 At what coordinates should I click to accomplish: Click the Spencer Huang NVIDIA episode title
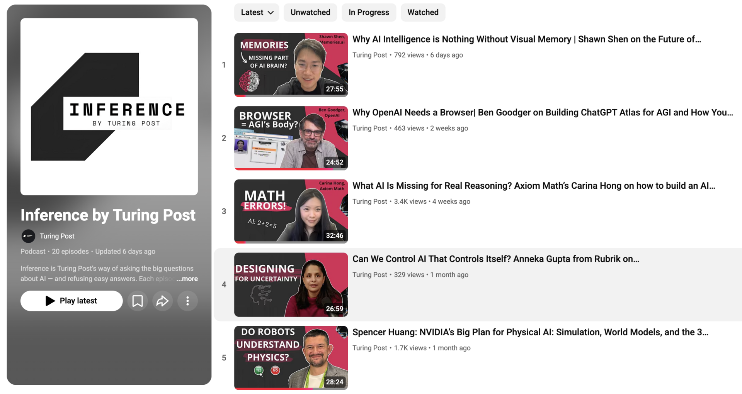coord(530,332)
